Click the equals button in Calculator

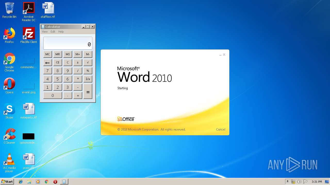tap(88, 91)
